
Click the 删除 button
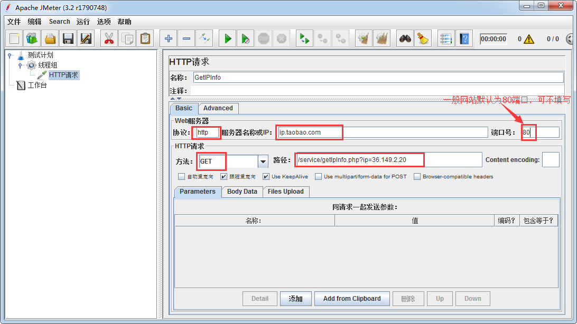click(x=408, y=299)
